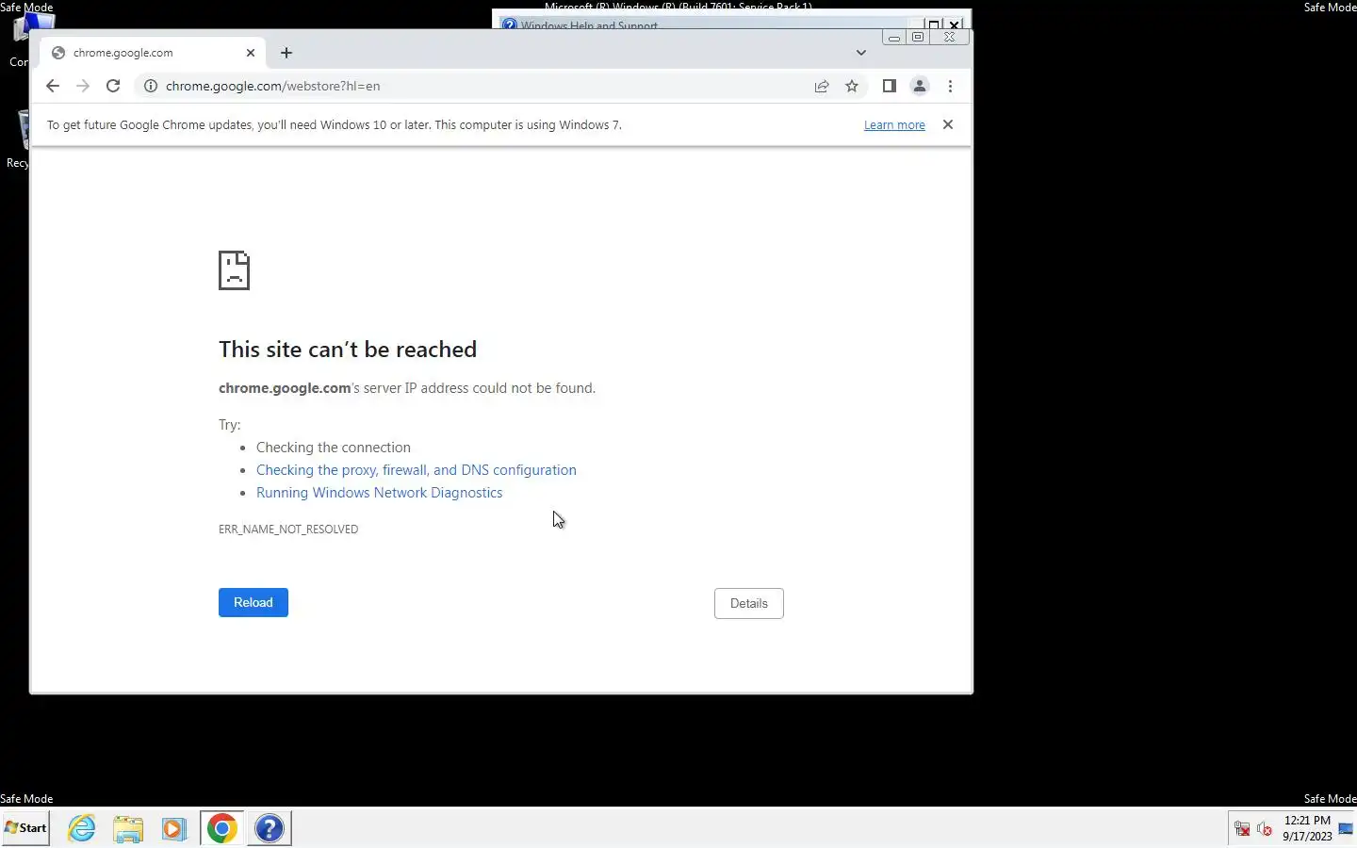Click the network status tray icon
Viewport: 1357px width, 848px height.
[1242, 829]
